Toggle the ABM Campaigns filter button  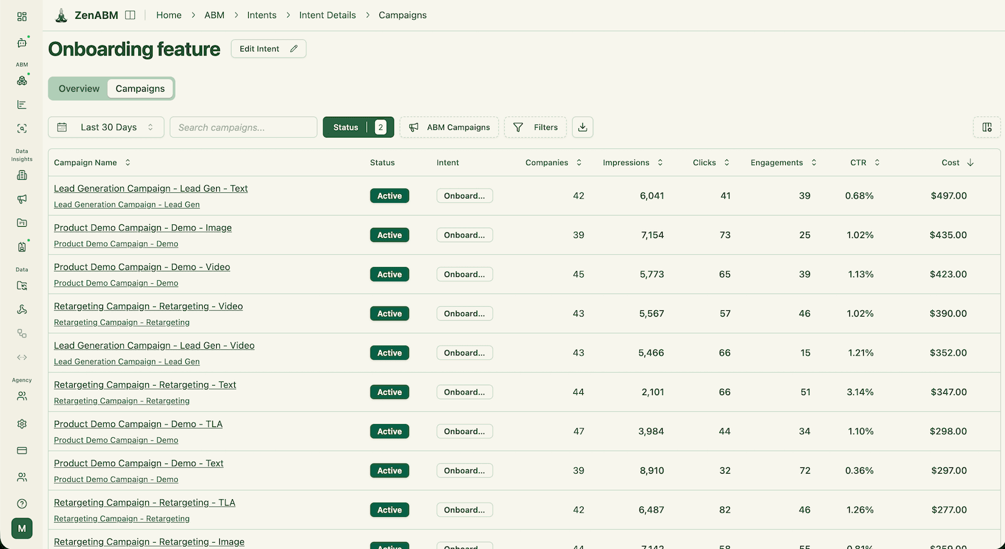(x=449, y=127)
